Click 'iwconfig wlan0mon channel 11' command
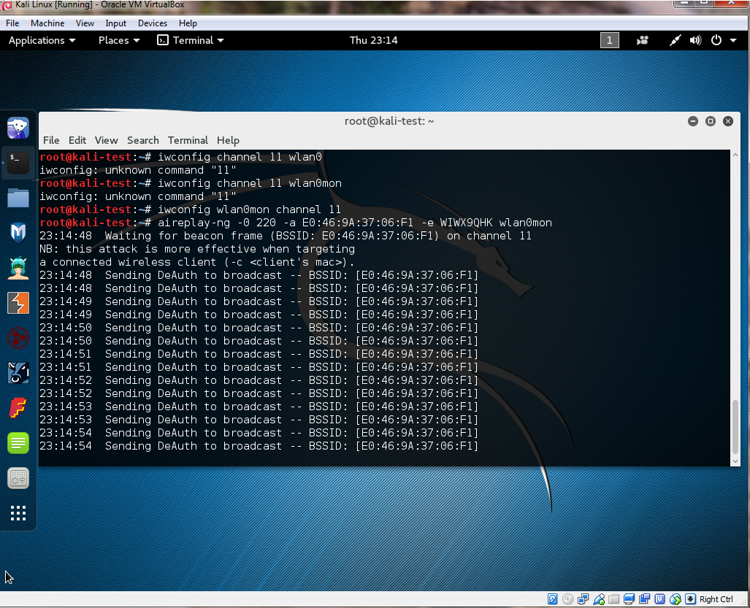 [249, 209]
